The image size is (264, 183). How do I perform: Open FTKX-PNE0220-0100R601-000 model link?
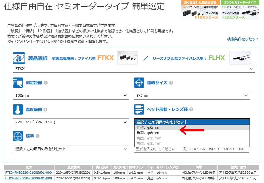tap(28, 178)
